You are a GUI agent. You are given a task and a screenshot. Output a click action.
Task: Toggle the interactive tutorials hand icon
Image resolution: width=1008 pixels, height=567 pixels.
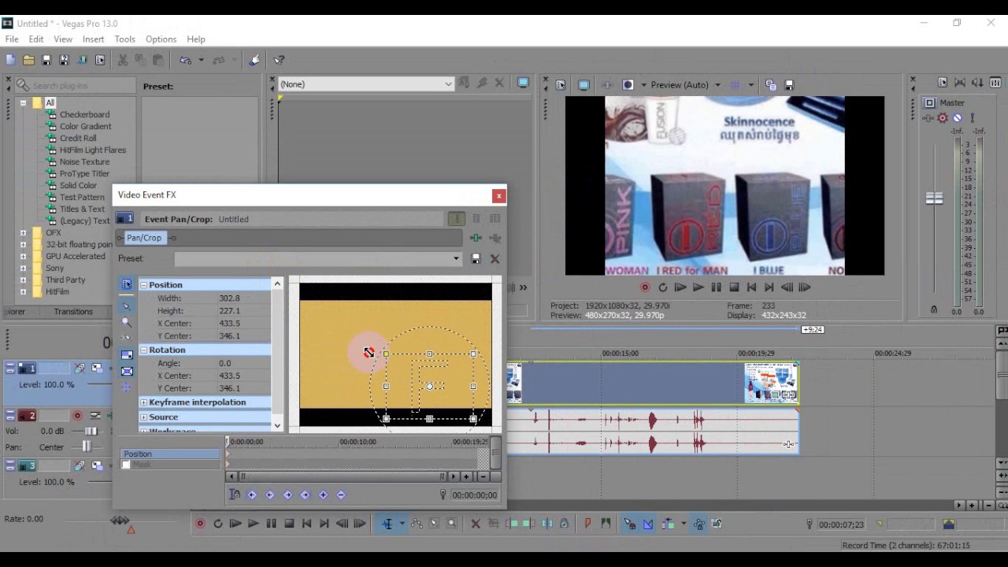254,60
